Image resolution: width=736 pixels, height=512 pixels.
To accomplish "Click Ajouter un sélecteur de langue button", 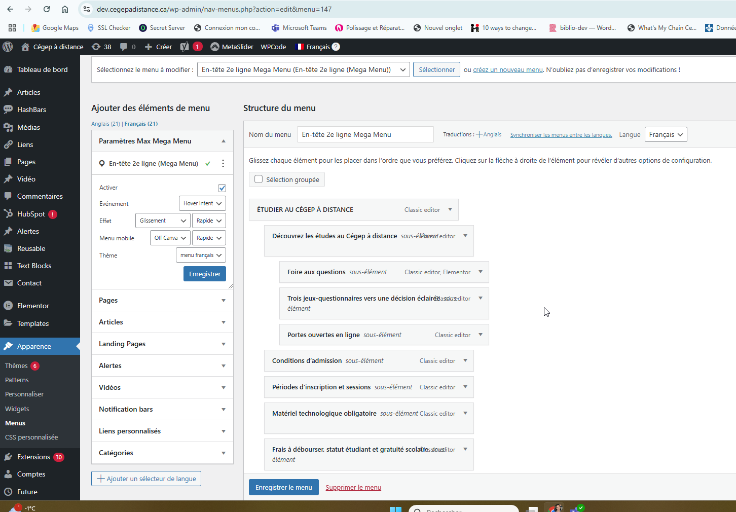I will click(x=146, y=479).
